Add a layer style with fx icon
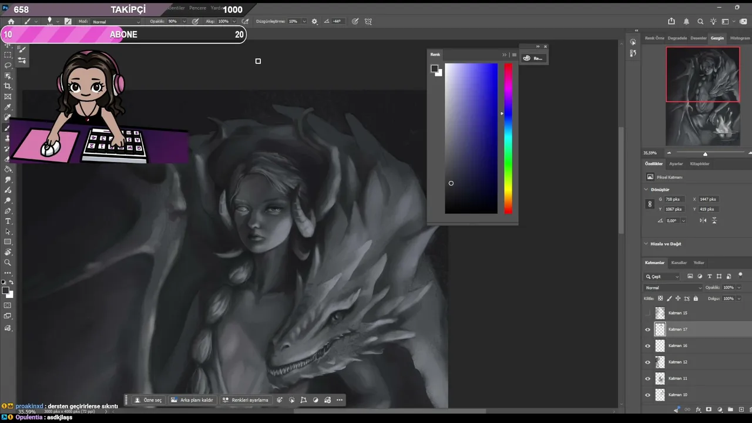This screenshot has height=423, width=752. [699, 409]
